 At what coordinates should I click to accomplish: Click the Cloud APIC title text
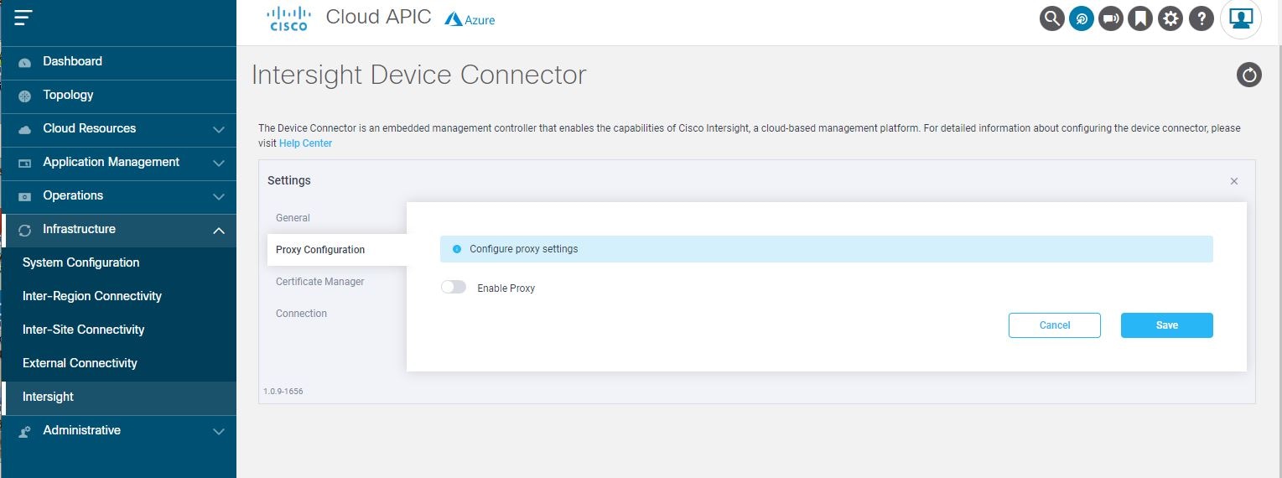(x=378, y=17)
